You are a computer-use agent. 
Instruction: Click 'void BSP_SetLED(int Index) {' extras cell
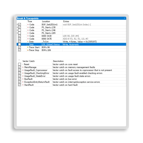[77, 25]
